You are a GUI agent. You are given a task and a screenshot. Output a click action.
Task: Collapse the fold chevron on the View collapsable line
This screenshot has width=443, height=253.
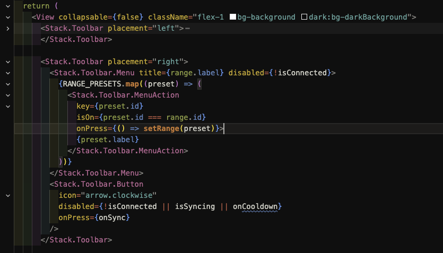[x=8, y=17]
